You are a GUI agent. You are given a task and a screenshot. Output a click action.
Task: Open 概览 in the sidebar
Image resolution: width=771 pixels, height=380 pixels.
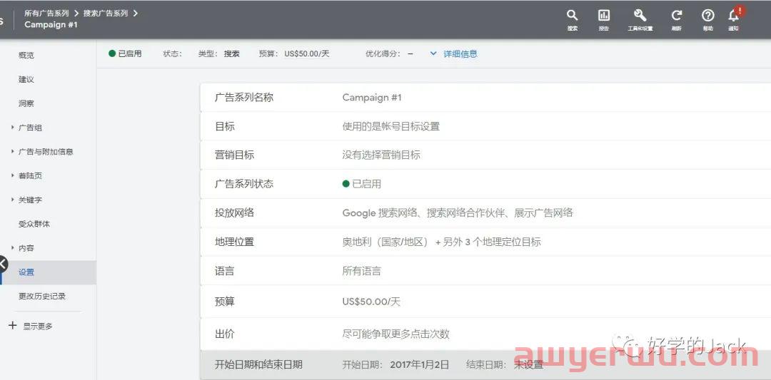[x=26, y=55]
